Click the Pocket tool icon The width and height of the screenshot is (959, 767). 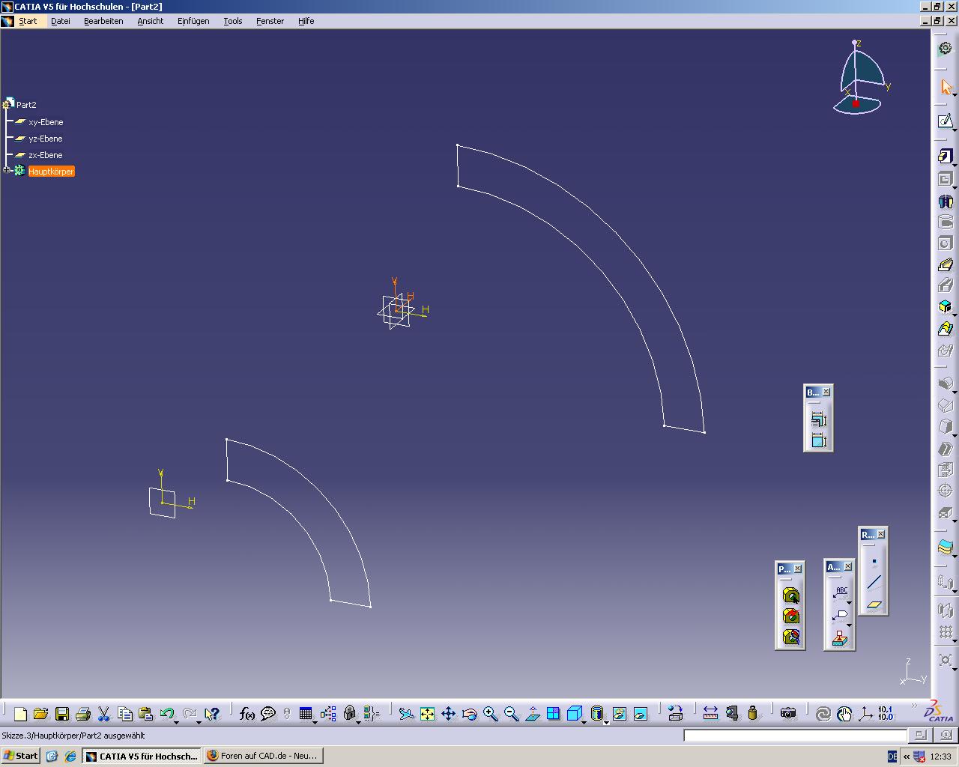[946, 179]
